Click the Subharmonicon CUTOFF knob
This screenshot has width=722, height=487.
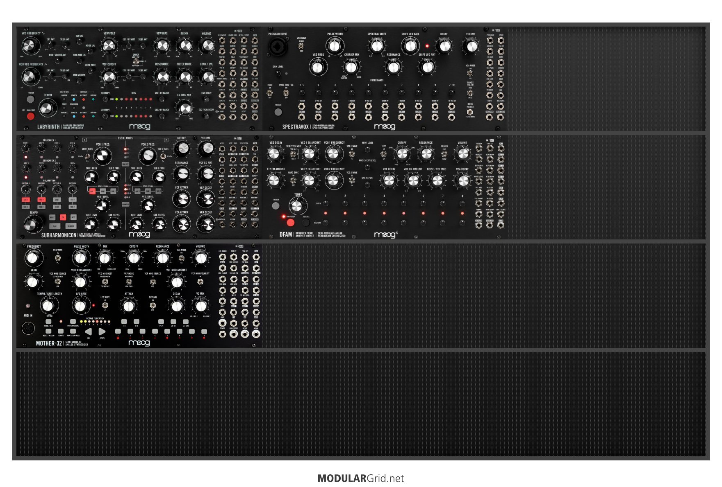[x=182, y=148]
